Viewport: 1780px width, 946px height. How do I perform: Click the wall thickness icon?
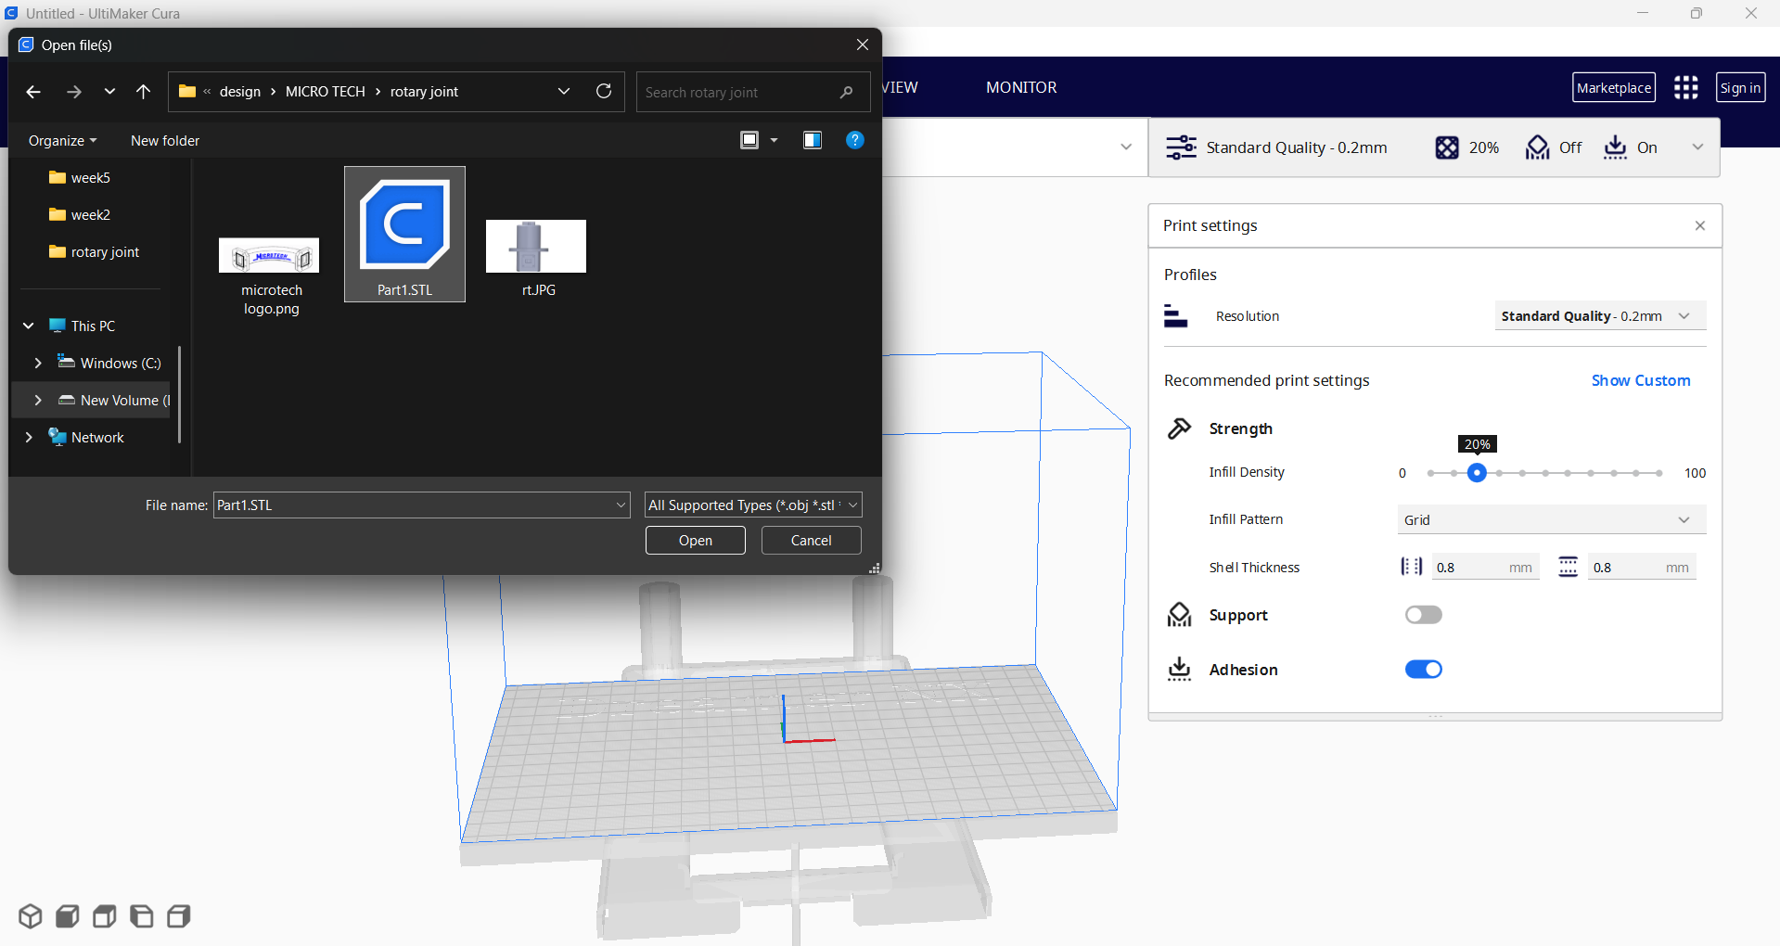pyautogui.click(x=1411, y=567)
